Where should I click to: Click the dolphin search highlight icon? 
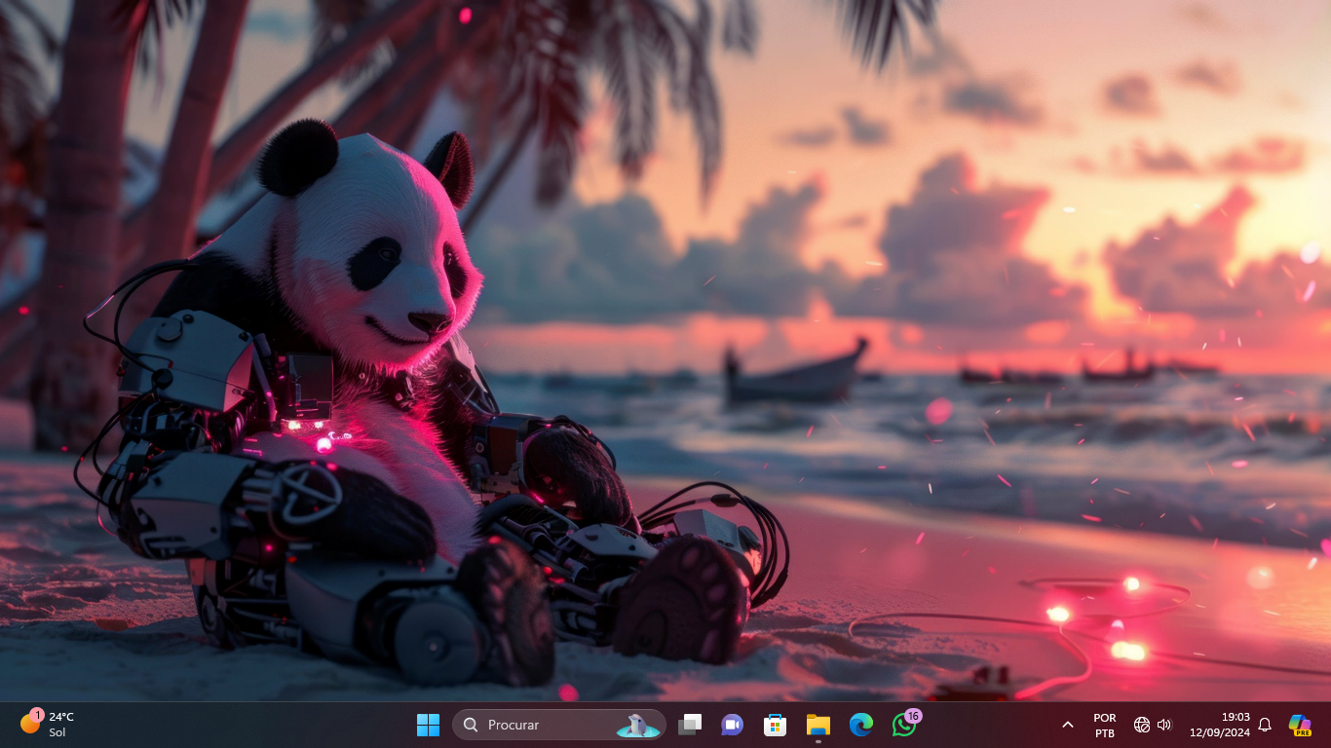pyautogui.click(x=636, y=725)
